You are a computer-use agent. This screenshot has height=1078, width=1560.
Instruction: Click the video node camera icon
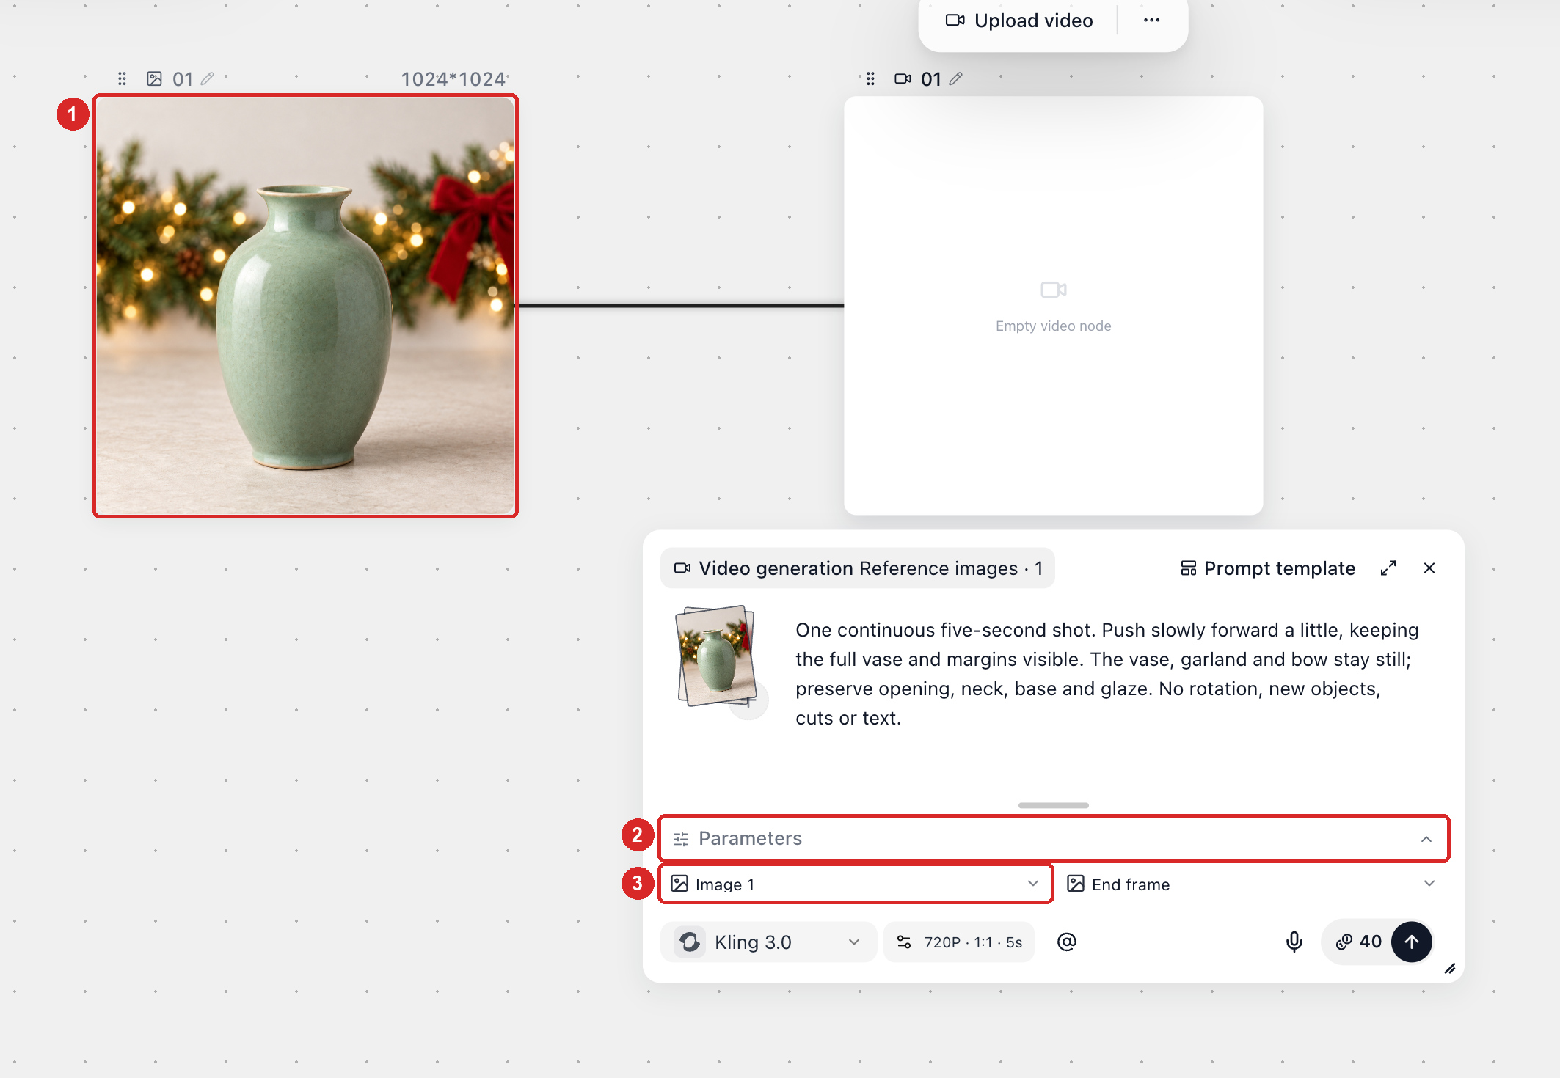[903, 78]
